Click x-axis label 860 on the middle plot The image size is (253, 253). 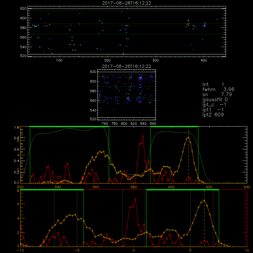tap(153, 124)
